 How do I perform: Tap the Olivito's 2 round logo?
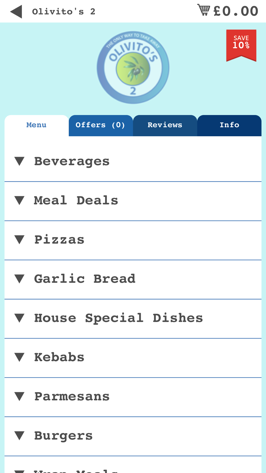[133, 68]
